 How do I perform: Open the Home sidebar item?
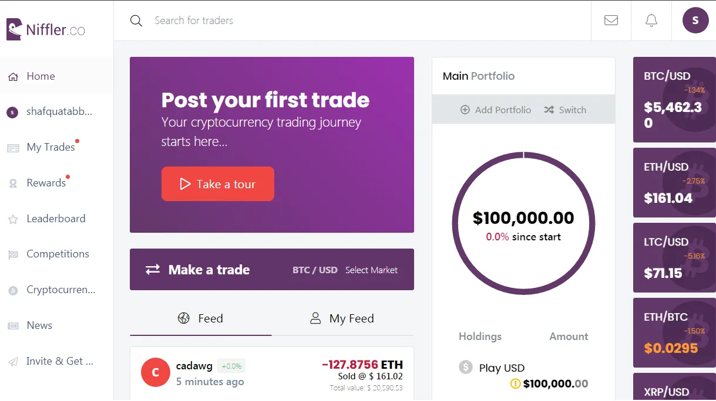point(56,76)
